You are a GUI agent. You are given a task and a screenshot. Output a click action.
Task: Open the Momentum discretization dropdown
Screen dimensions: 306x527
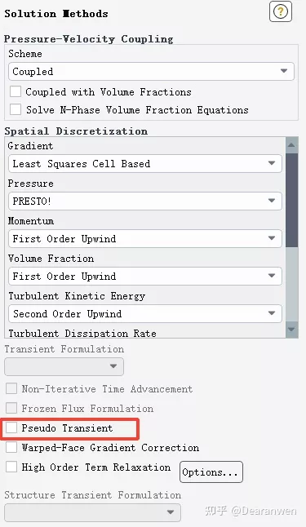145,239
